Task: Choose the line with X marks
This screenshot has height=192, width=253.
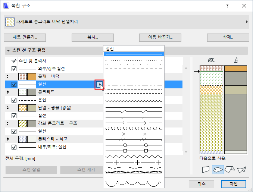Action: 134,134
